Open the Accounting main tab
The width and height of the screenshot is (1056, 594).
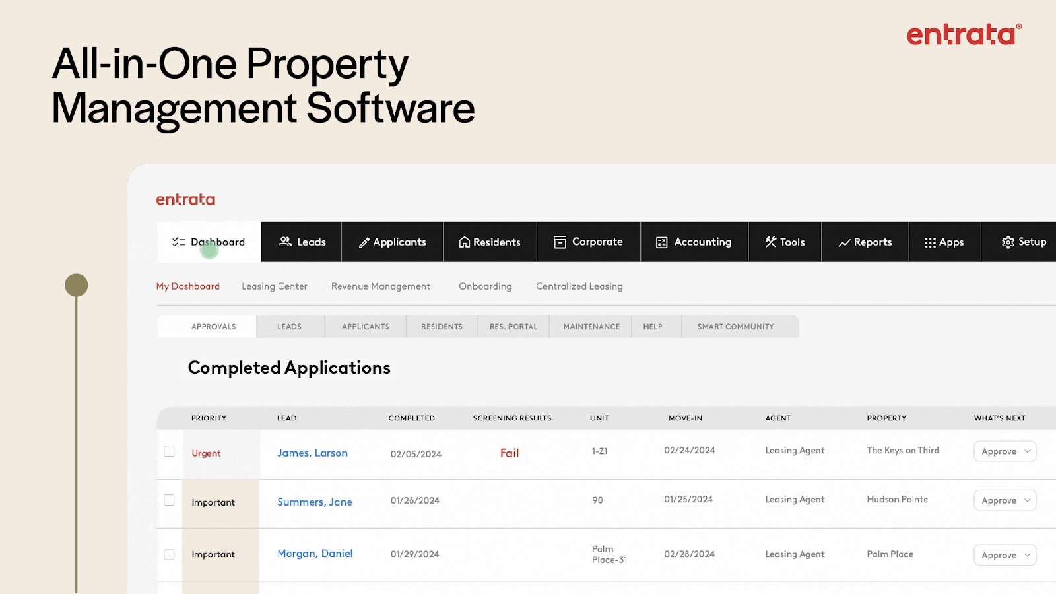coord(694,242)
